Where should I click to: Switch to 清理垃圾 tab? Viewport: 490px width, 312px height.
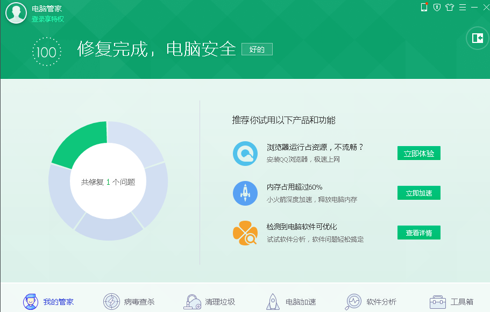(209, 302)
